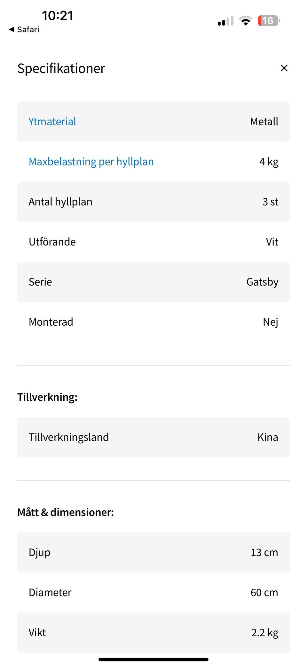Tap the Tillverkningsland row
Screen dimensions: 307x667
(x=153, y=437)
